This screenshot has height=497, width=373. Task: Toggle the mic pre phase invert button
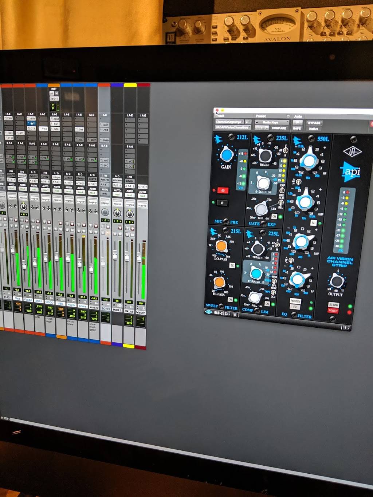click(222, 202)
